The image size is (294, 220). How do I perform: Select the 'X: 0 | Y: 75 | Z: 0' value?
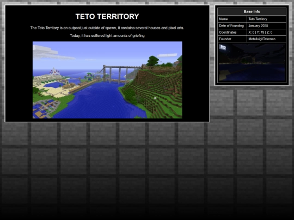pos(266,32)
